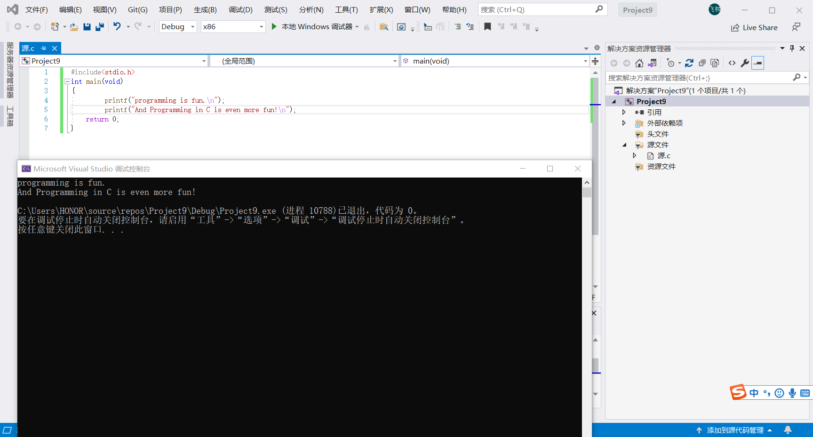Click the View Code icon in Solution Explorer

[x=732, y=63]
